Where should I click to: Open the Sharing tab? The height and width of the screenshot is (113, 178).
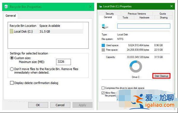tap(163, 18)
